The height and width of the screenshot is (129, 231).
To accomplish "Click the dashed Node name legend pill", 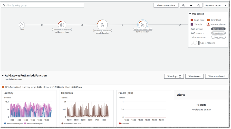I will point(218,37).
